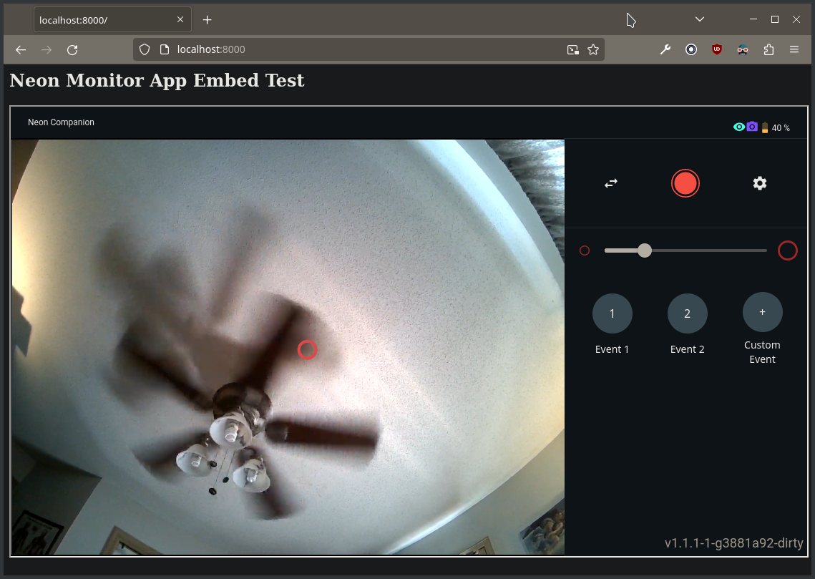
Task: Start recording with the red record button
Action: (x=685, y=183)
